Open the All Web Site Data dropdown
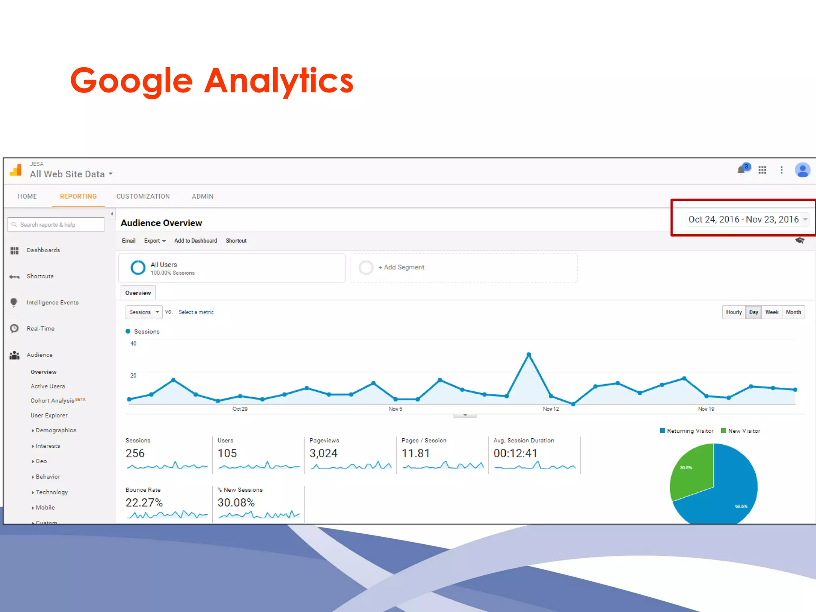816x612 pixels. click(x=71, y=174)
